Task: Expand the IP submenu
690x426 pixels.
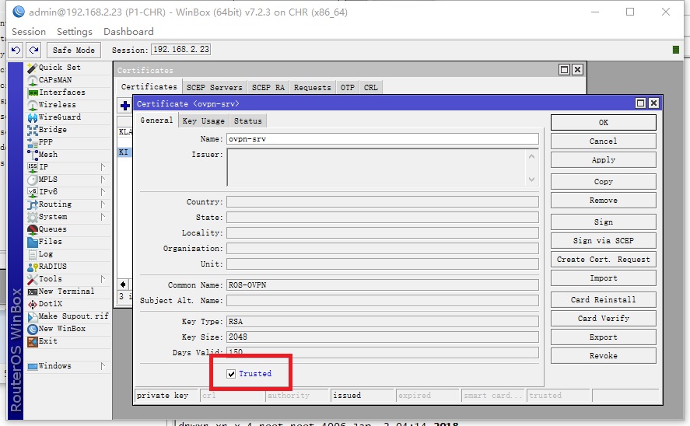Action: (44, 167)
